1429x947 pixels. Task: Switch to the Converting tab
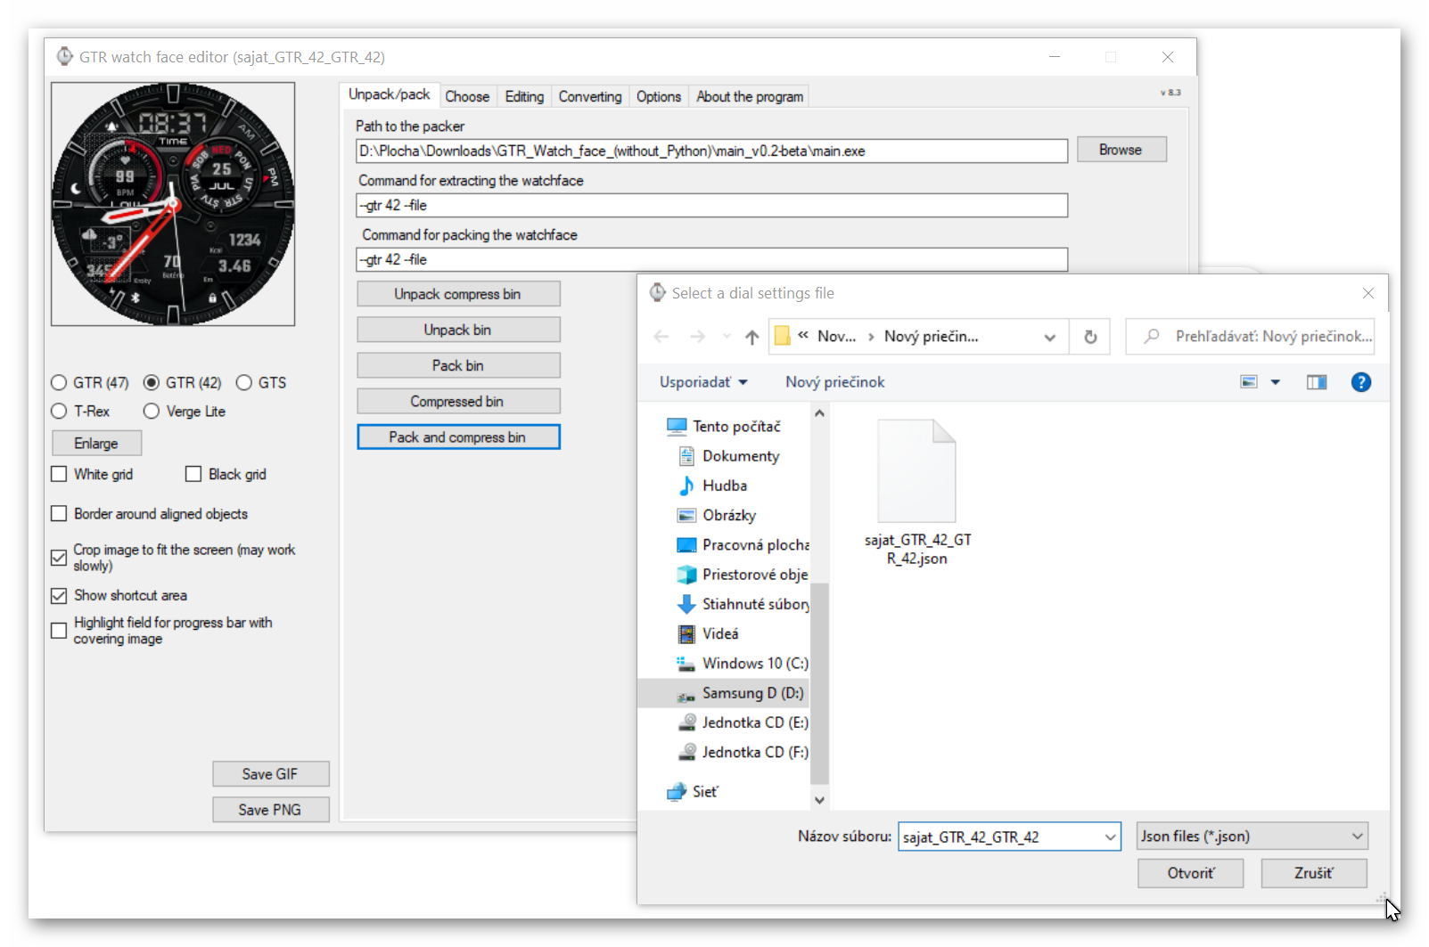[590, 96]
